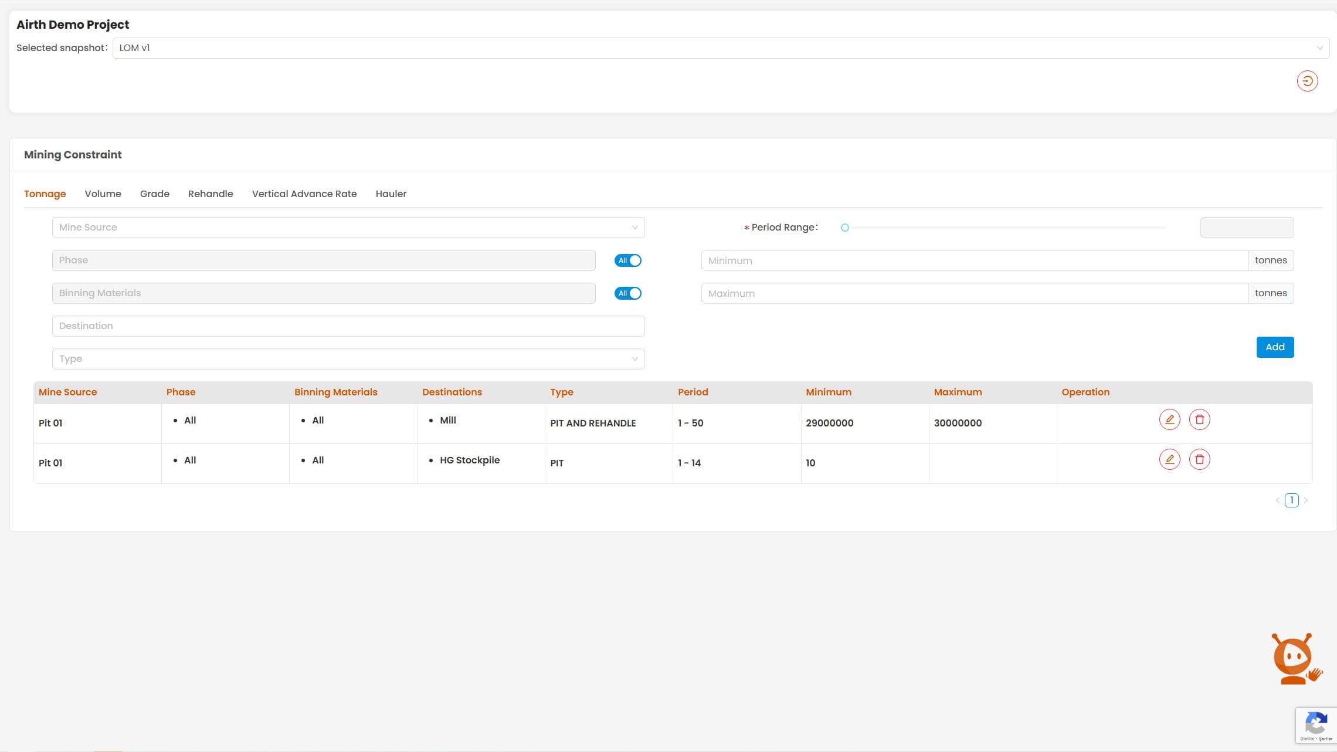1337x752 pixels.
Task: Switch to the Volume tab
Action: [103, 194]
